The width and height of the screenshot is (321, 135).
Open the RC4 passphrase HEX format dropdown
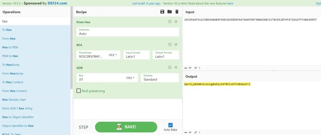[x=113, y=55]
